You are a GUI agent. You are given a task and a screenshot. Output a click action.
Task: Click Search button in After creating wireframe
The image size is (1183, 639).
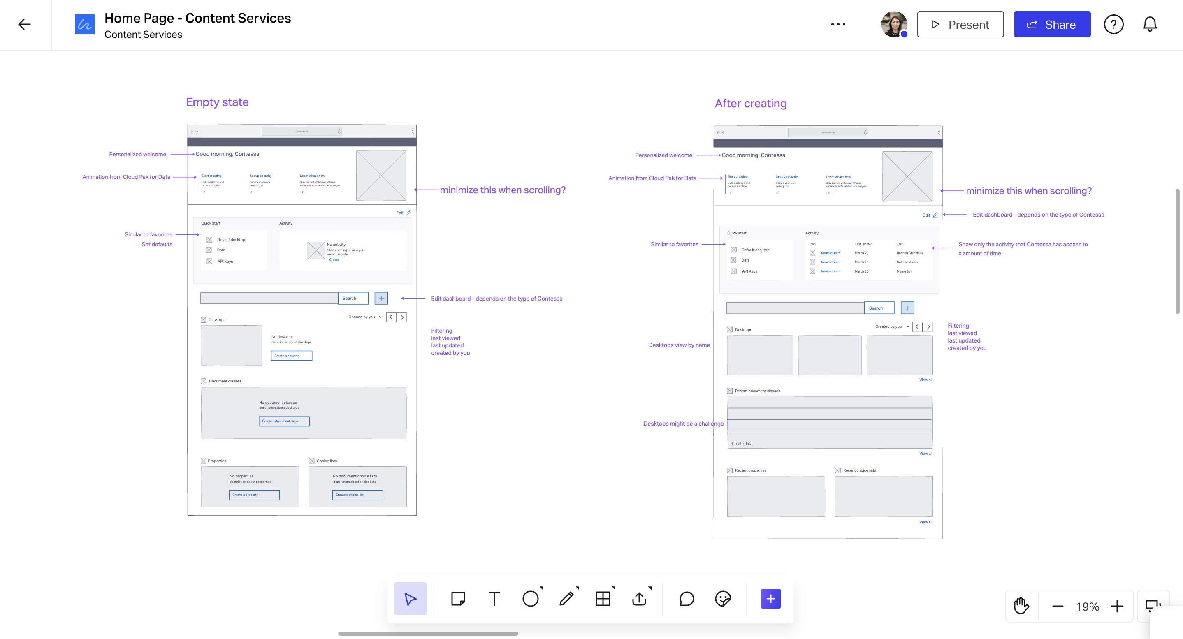point(879,308)
